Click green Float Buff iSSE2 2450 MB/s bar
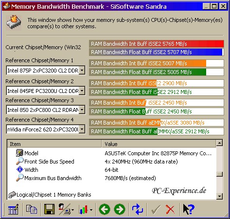This screenshot has width=230, height=219. [157, 111]
